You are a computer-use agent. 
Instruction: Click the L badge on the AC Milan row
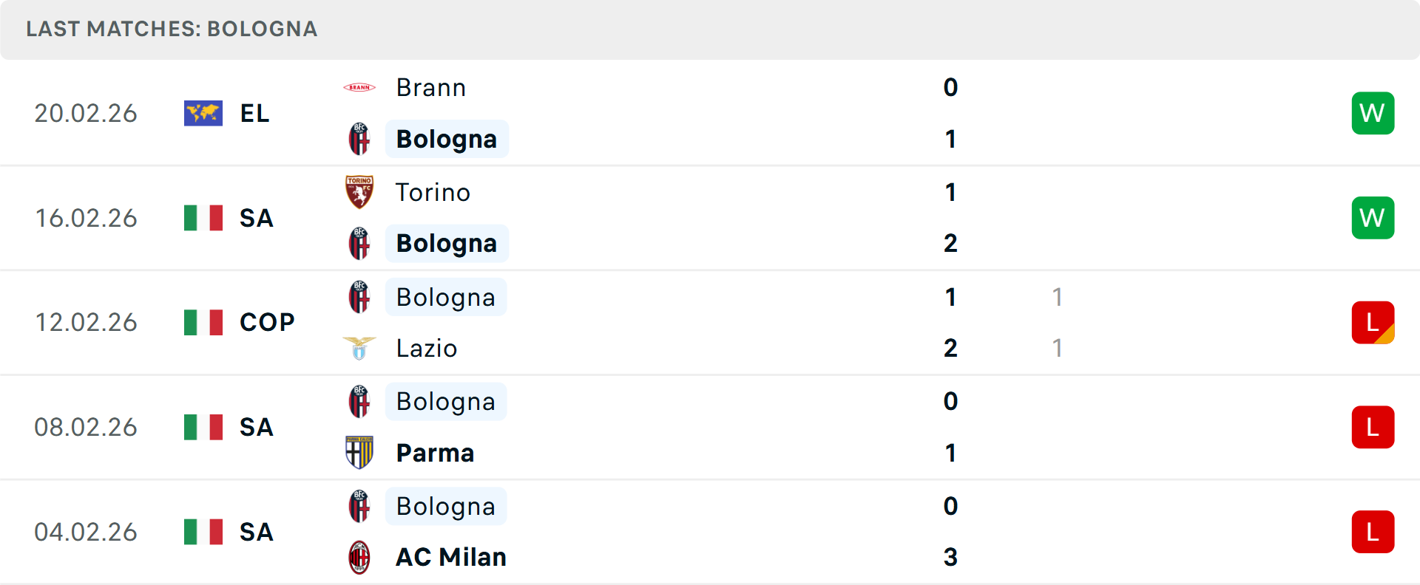pos(1373,532)
